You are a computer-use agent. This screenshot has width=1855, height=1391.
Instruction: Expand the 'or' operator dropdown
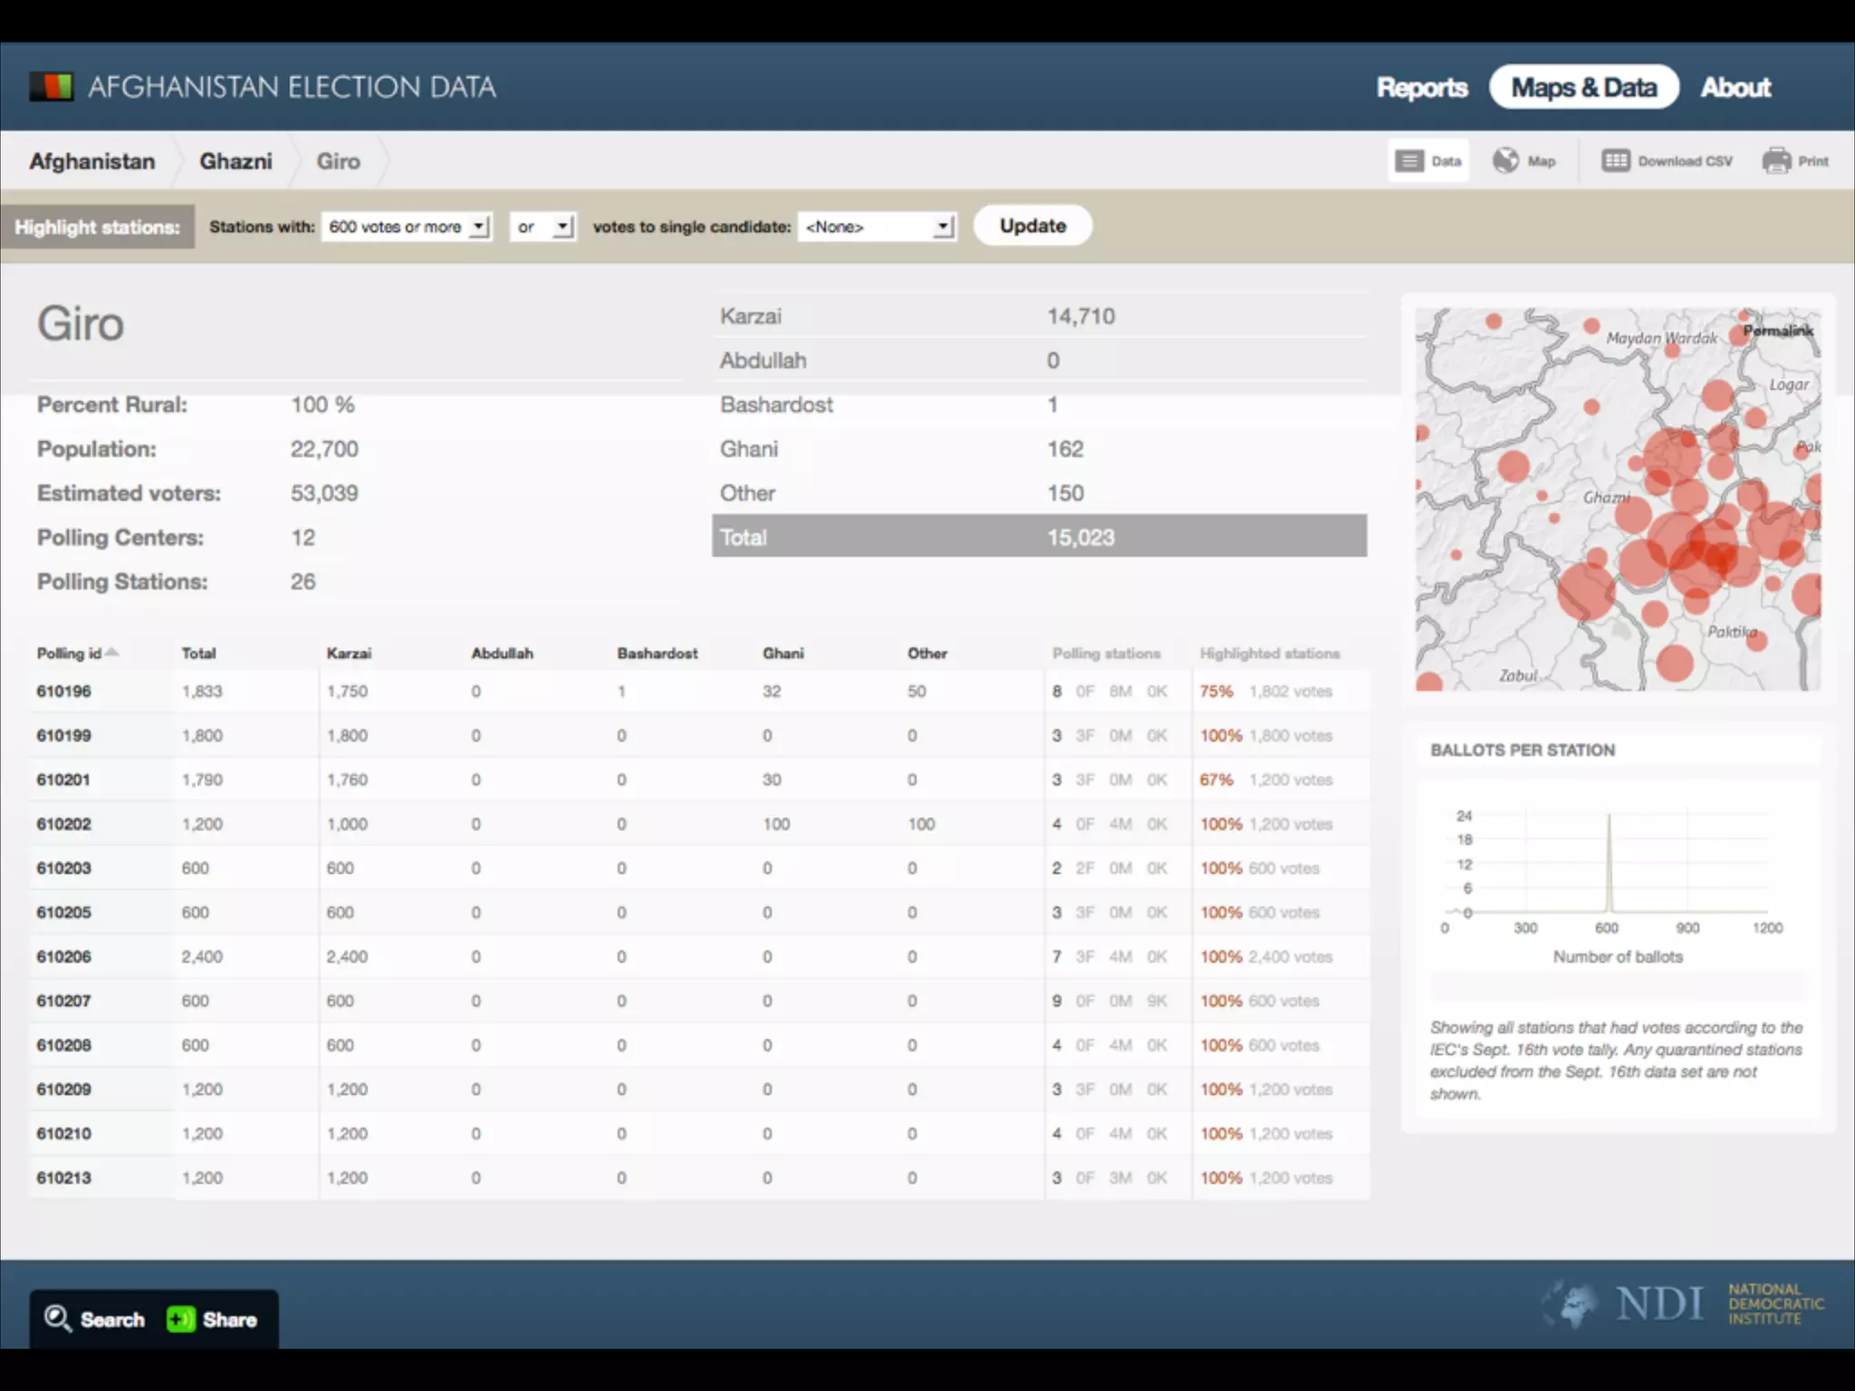(543, 226)
